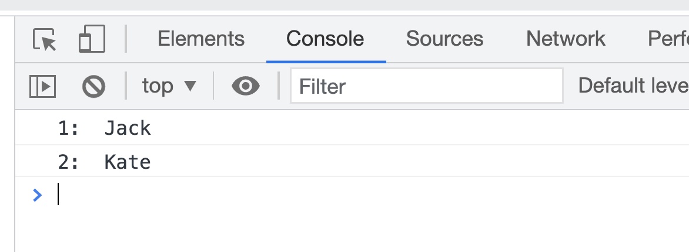The height and width of the screenshot is (252, 689).
Task: Toggle the device toolbar icon
Action: [92, 39]
